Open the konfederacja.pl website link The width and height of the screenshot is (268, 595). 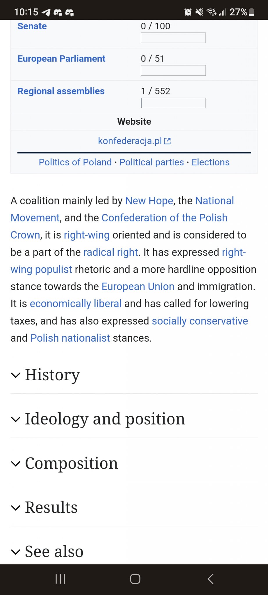[x=130, y=141]
